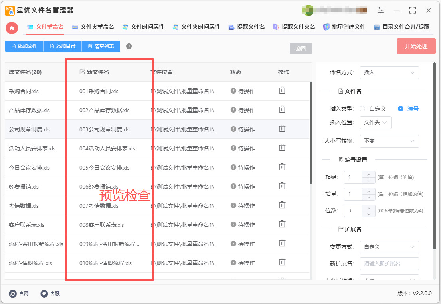This screenshot has width=441, height=304.
Task: Click the app logo in title bar
Action: (10, 10)
